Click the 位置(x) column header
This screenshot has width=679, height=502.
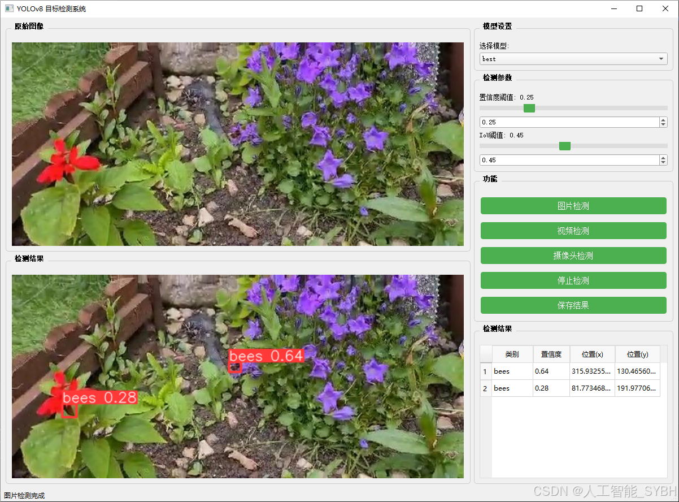[592, 354]
